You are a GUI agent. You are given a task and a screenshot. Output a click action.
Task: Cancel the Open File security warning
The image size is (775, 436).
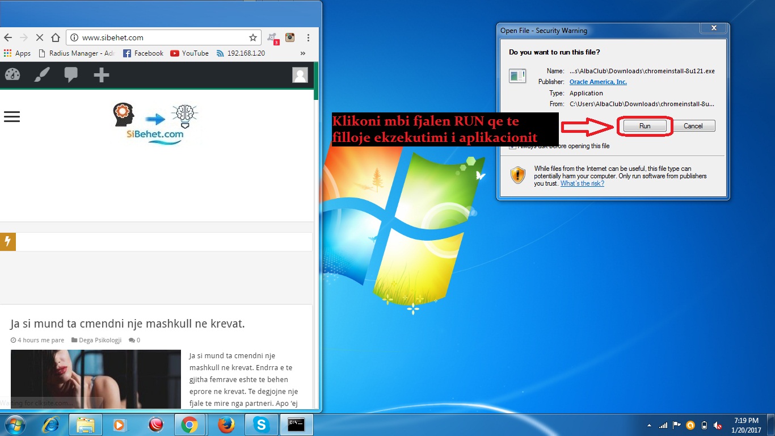pos(693,126)
